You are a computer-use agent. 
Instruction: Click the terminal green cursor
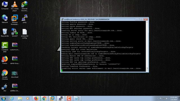click(x=62, y=70)
